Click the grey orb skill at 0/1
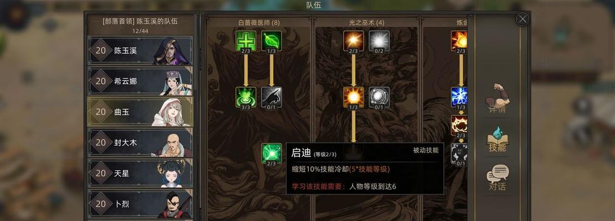This screenshot has height=221, width=615. 379,97
